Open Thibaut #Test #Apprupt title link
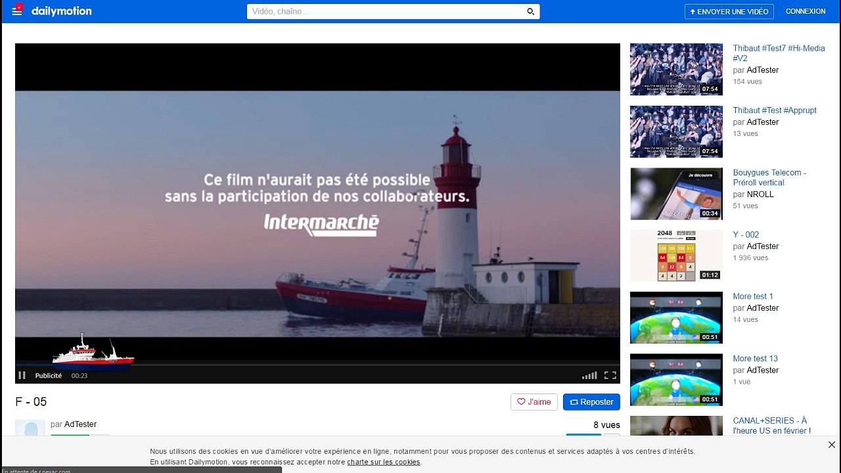Viewport: 841px width, 473px height. [x=775, y=110]
